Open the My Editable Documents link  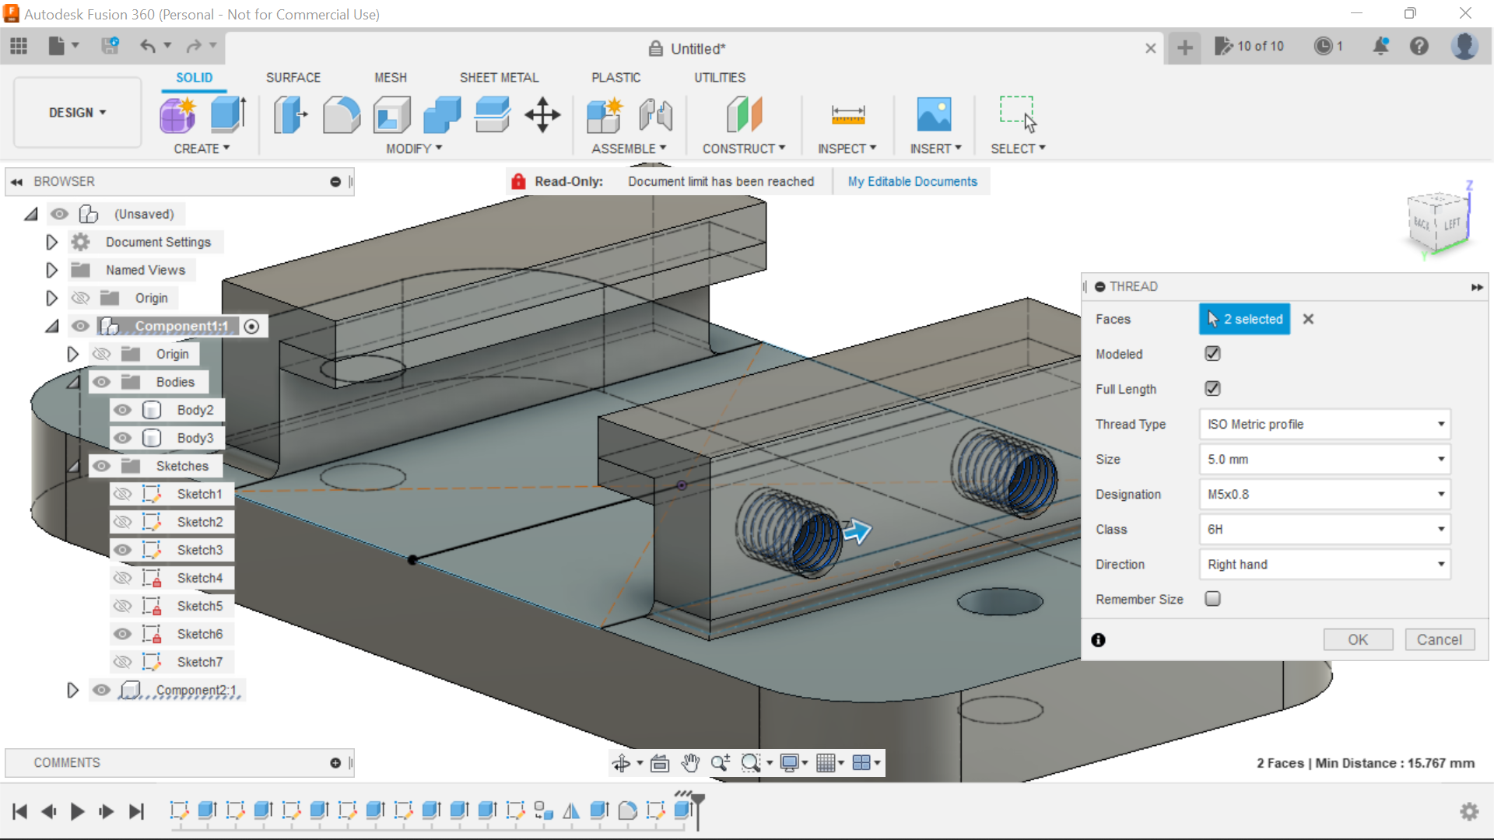tap(912, 181)
